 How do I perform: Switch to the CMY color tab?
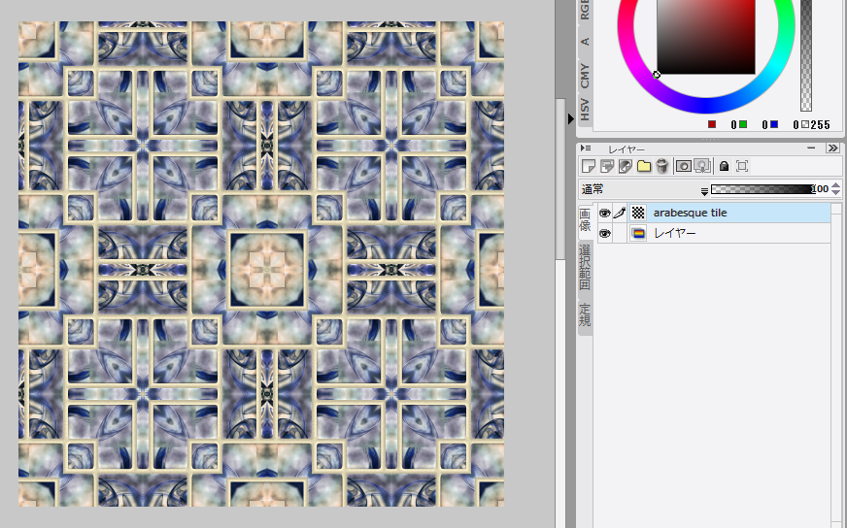(585, 75)
